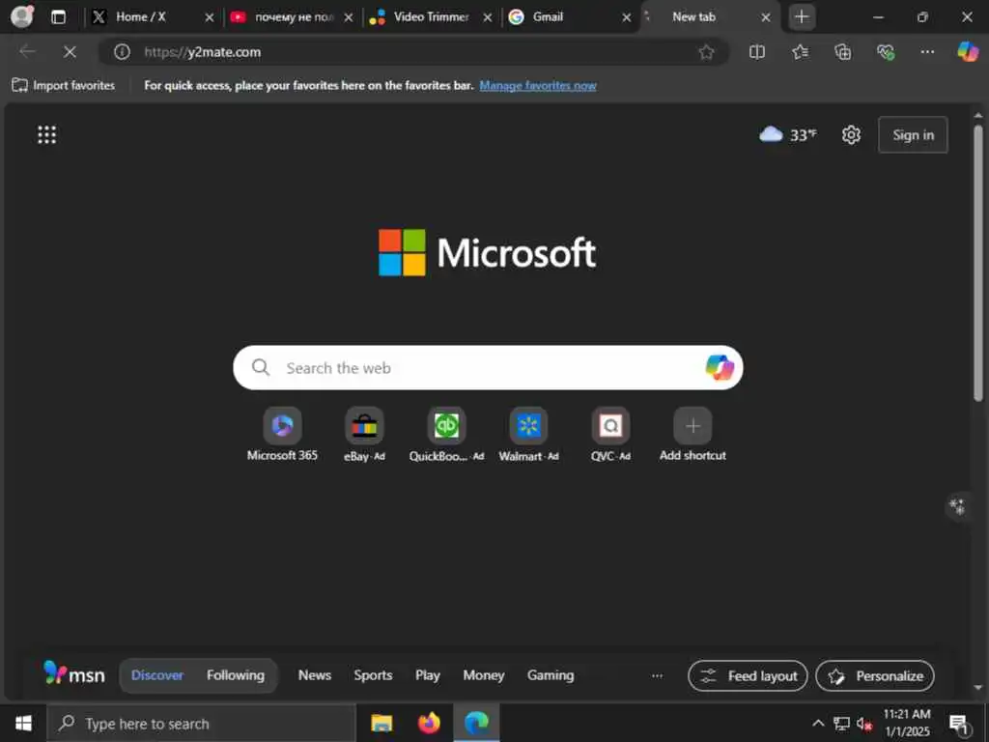Image resolution: width=989 pixels, height=742 pixels.
Task: Close the Home / X tab
Action: click(210, 17)
